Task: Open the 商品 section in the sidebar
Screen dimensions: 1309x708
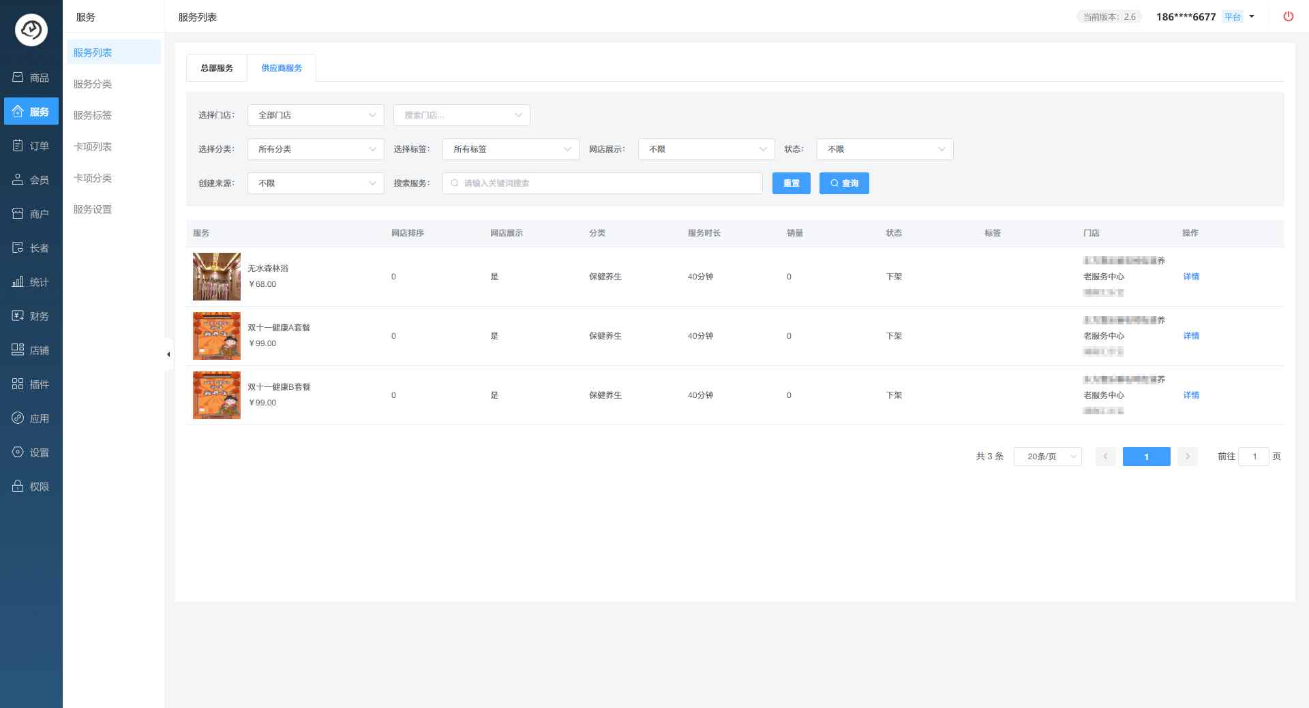Action: pos(31,78)
